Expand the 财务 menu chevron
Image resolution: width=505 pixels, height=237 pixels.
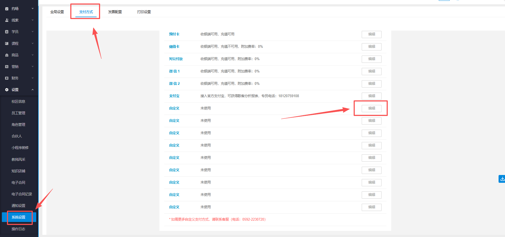pos(33,78)
